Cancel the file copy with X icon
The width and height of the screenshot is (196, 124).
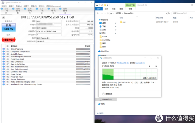point(156,66)
